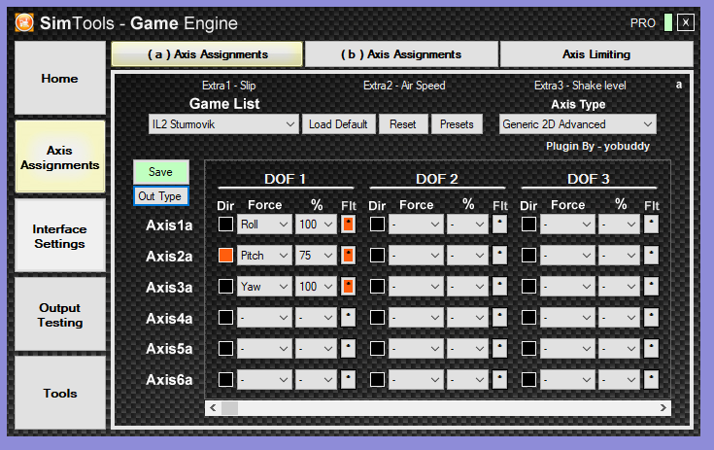Click the horizontal scrollbar right arrow
The image size is (714, 450).
click(663, 407)
